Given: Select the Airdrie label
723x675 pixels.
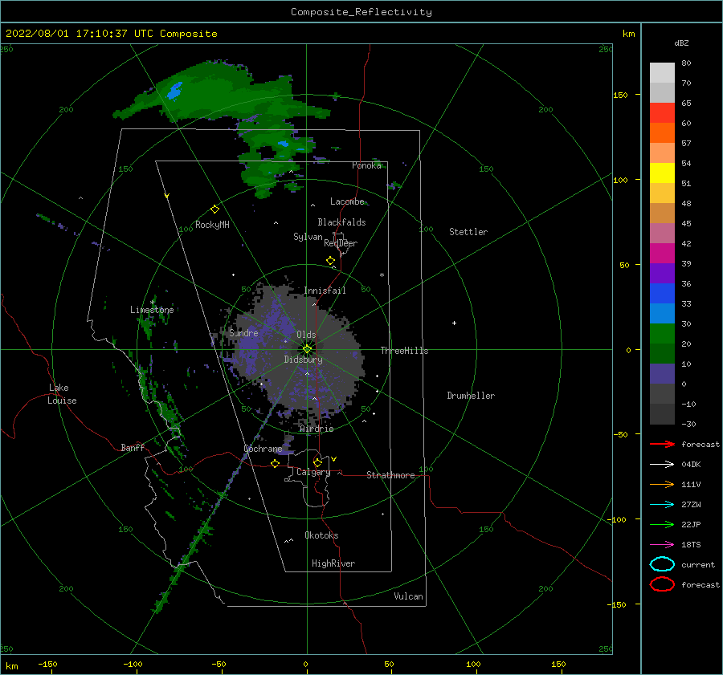Looking at the screenshot, I should [x=317, y=429].
